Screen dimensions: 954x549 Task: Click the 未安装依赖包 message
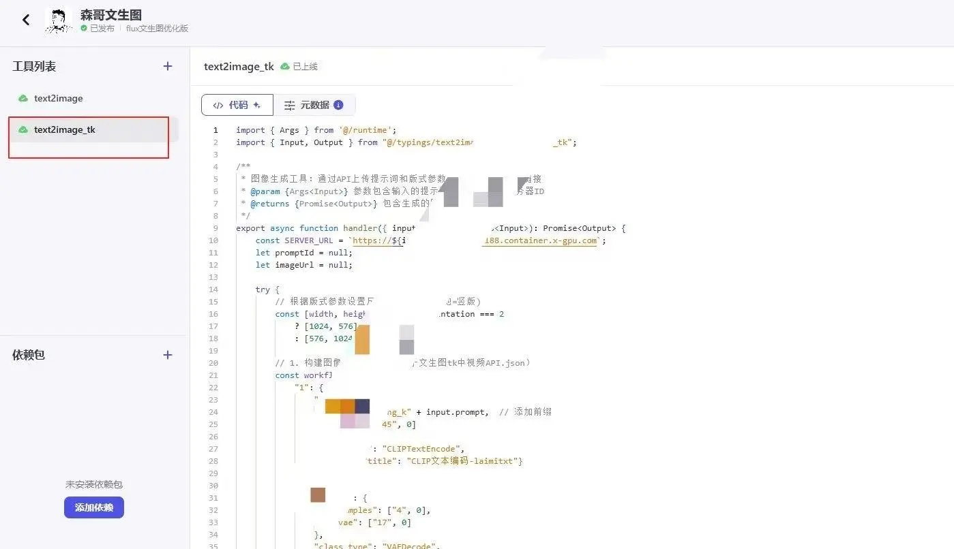coord(94,484)
